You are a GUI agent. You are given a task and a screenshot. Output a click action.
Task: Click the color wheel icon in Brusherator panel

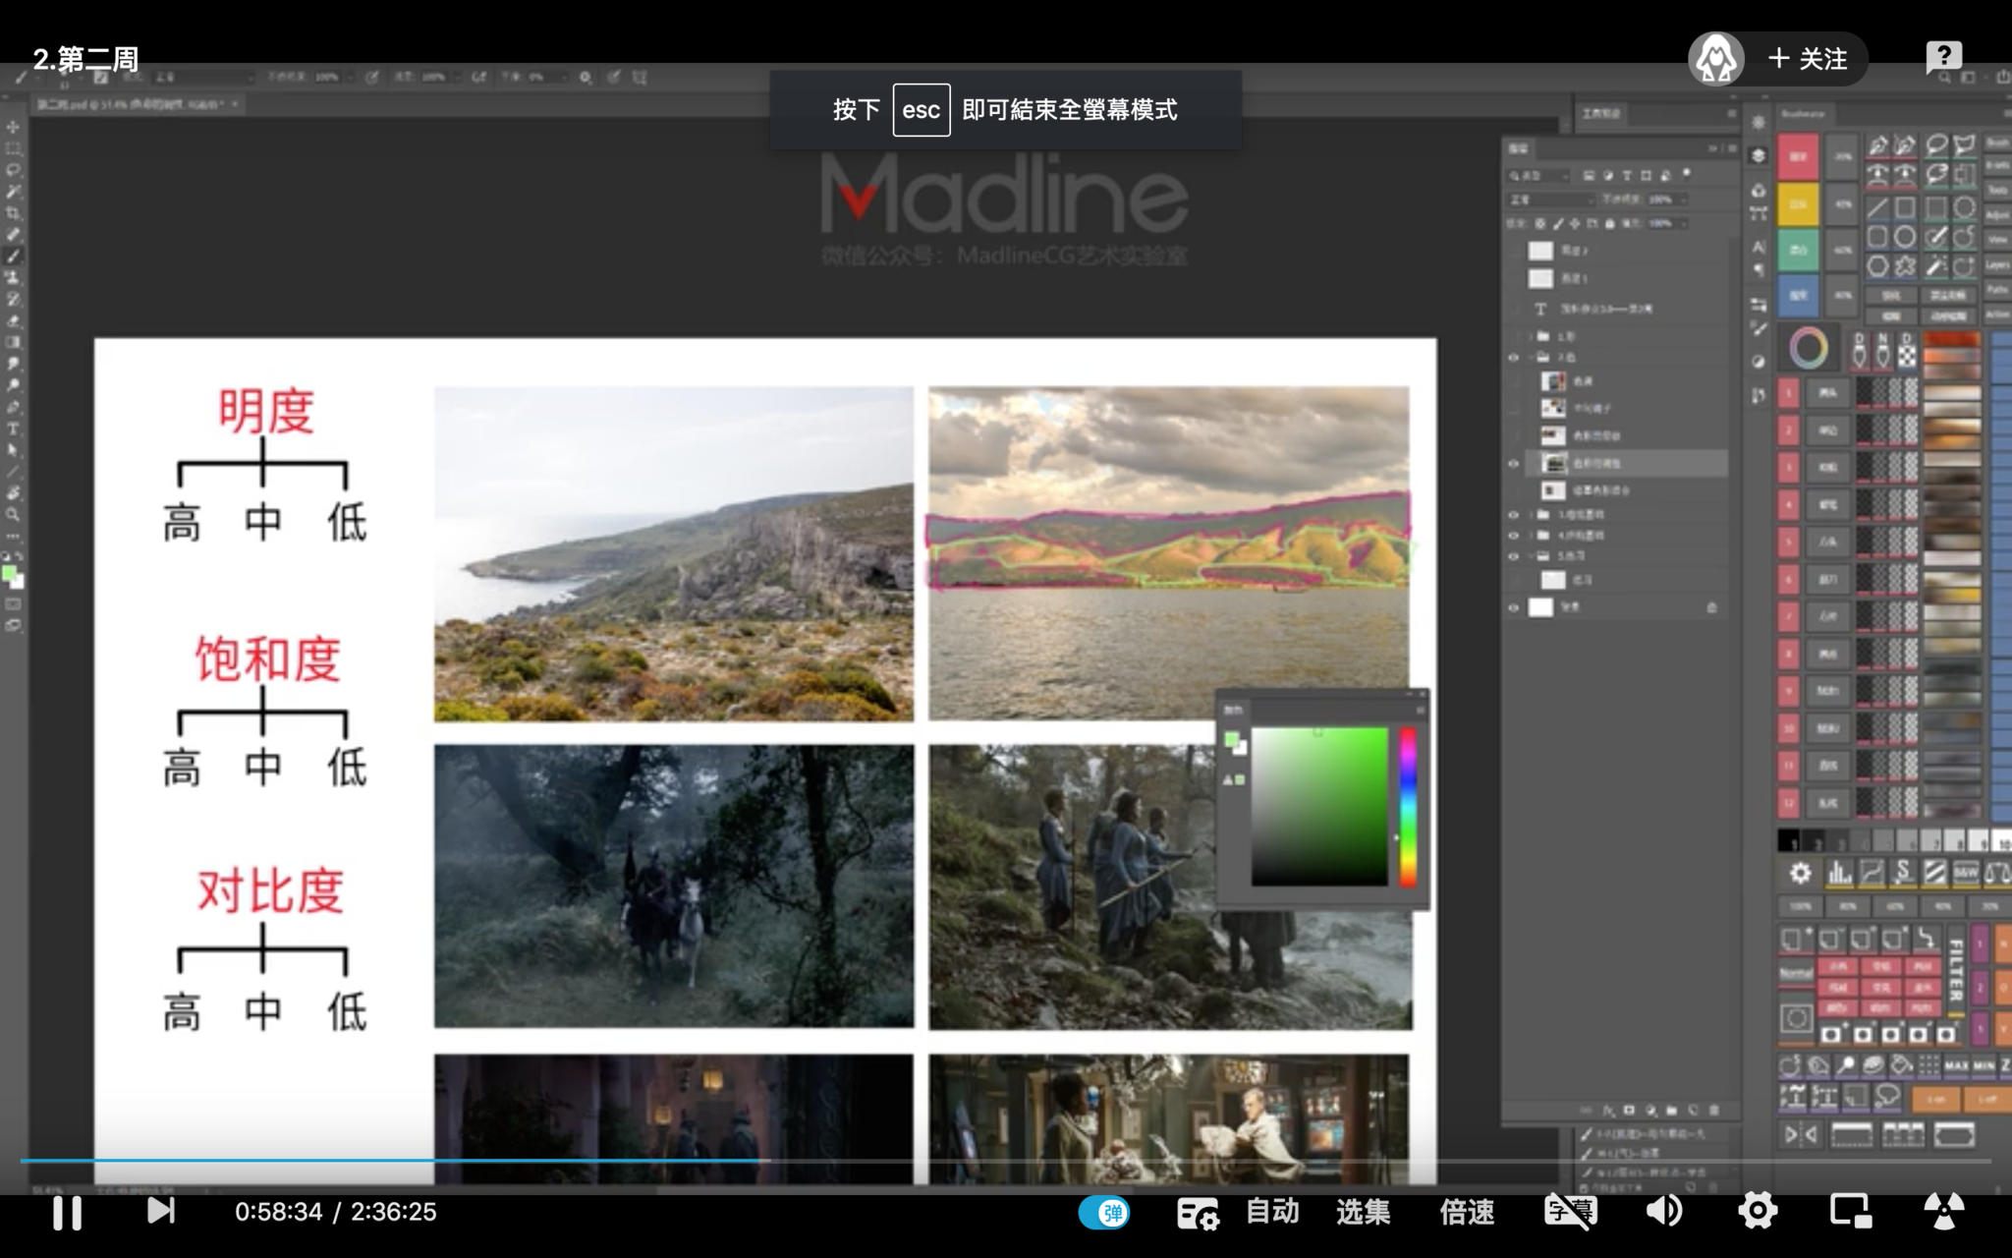click(1809, 348)
